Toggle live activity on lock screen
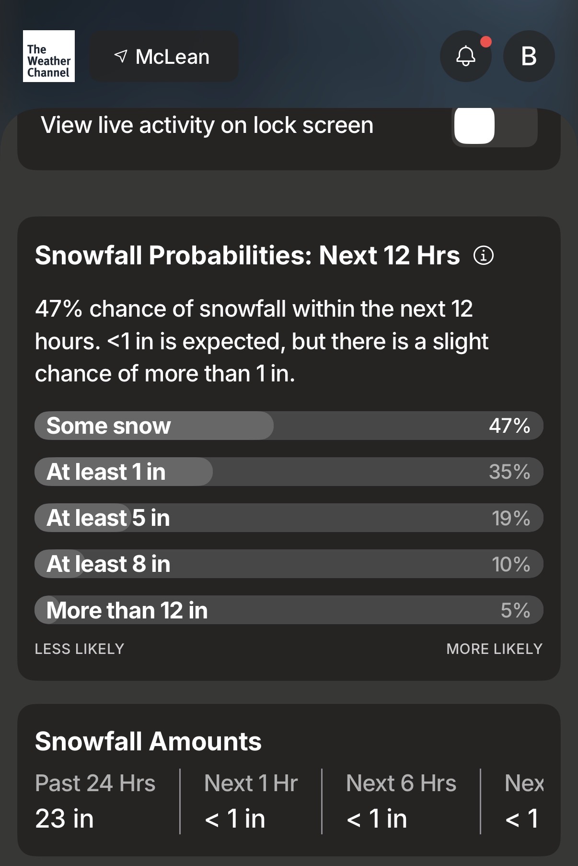 click(x=494, y=126)
